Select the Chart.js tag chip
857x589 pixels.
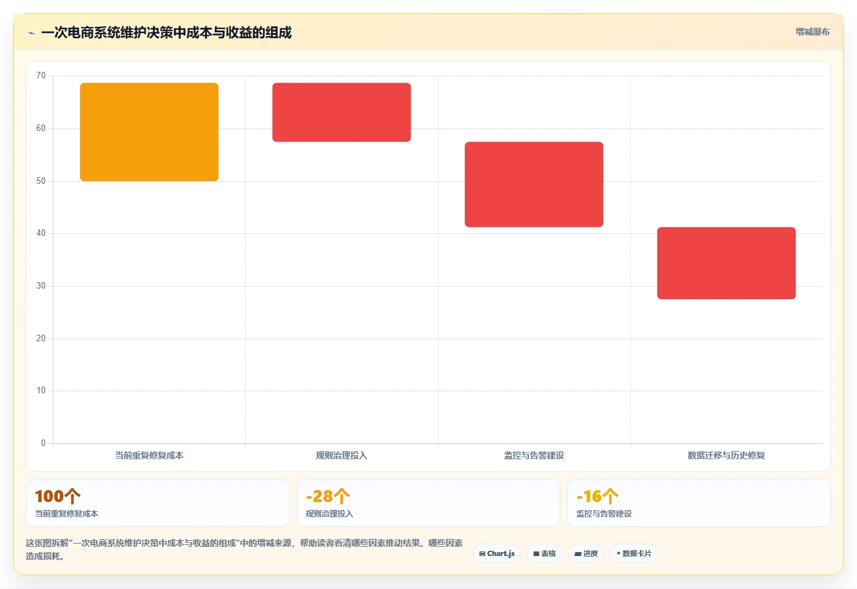(x=496, y=553)
